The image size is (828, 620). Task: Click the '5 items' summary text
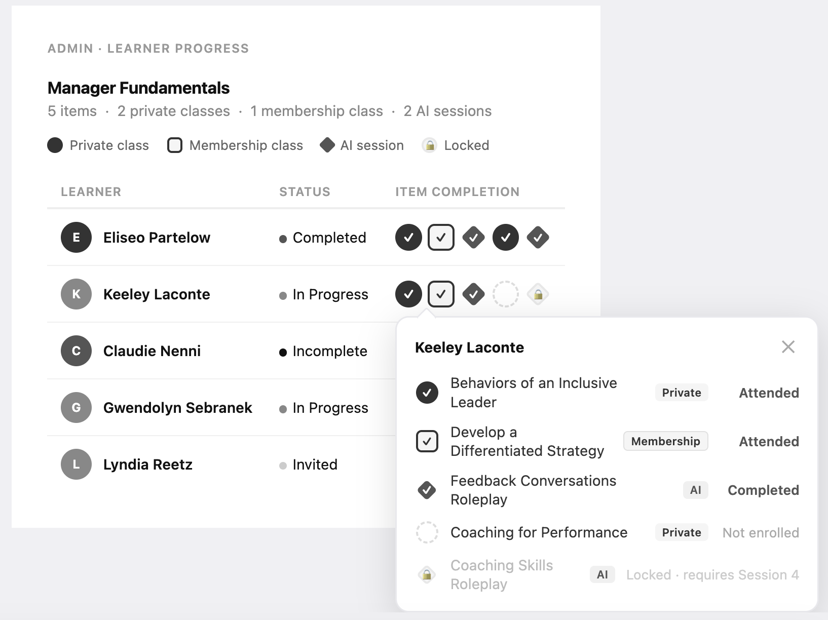(72, 111)
